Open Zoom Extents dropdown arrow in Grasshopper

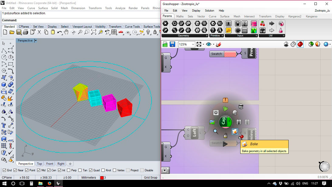tap(203, 44)
